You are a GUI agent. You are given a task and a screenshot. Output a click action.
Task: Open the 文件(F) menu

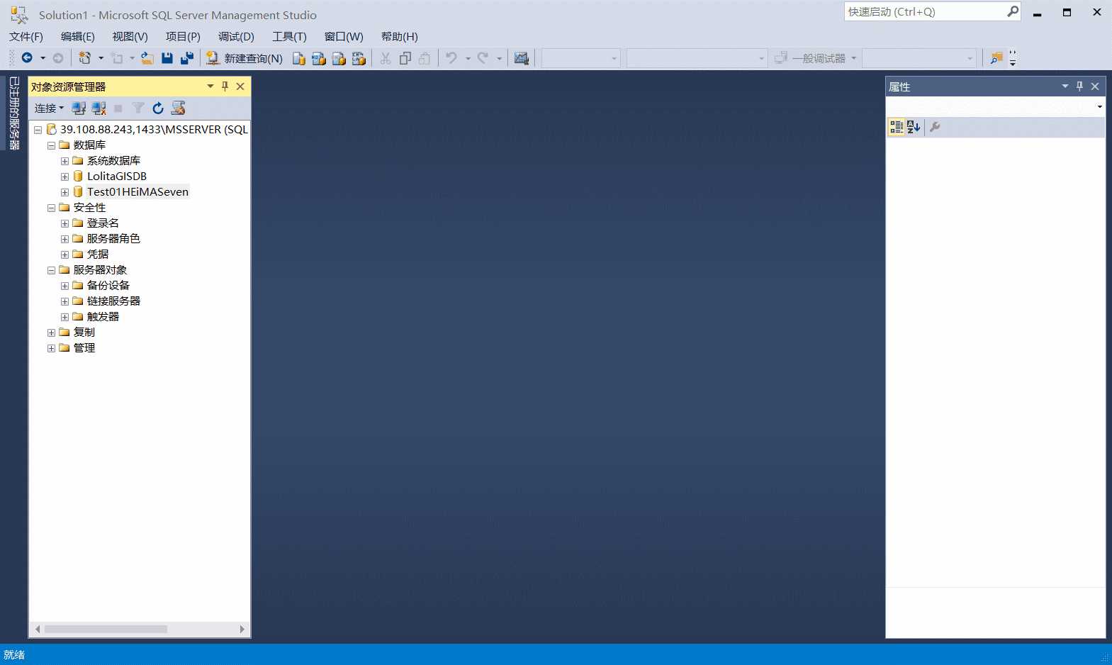(x=26, y=37)
